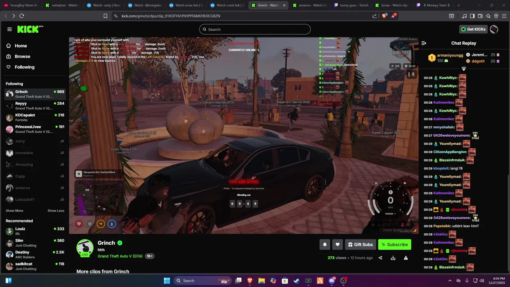Open Brave Rewards triangle icon
The width and height of the screenshot is (510, 287).
point(394,16)
